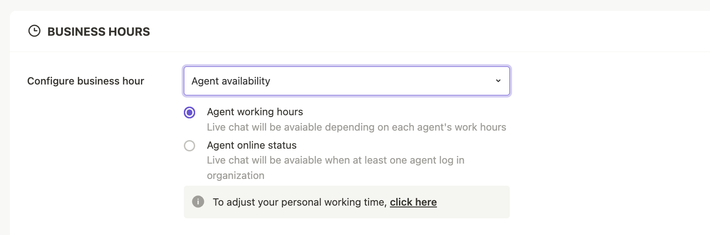Follow the 'click here' working time link
The height and width of the screenshot is (235, 710).
(413, 202)
